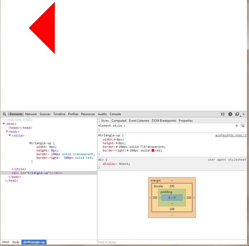
Task: Click the red color swatch
Action: (153, 151)
